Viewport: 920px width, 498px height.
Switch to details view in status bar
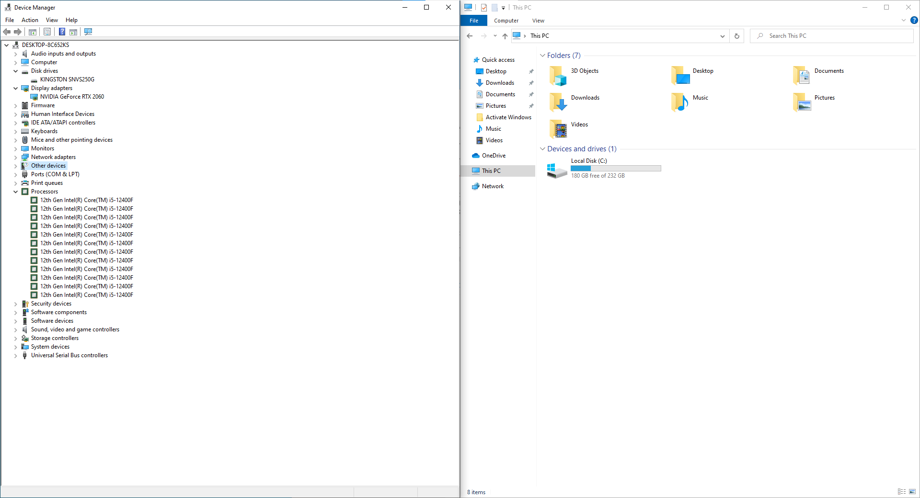(x=901, y=492)
